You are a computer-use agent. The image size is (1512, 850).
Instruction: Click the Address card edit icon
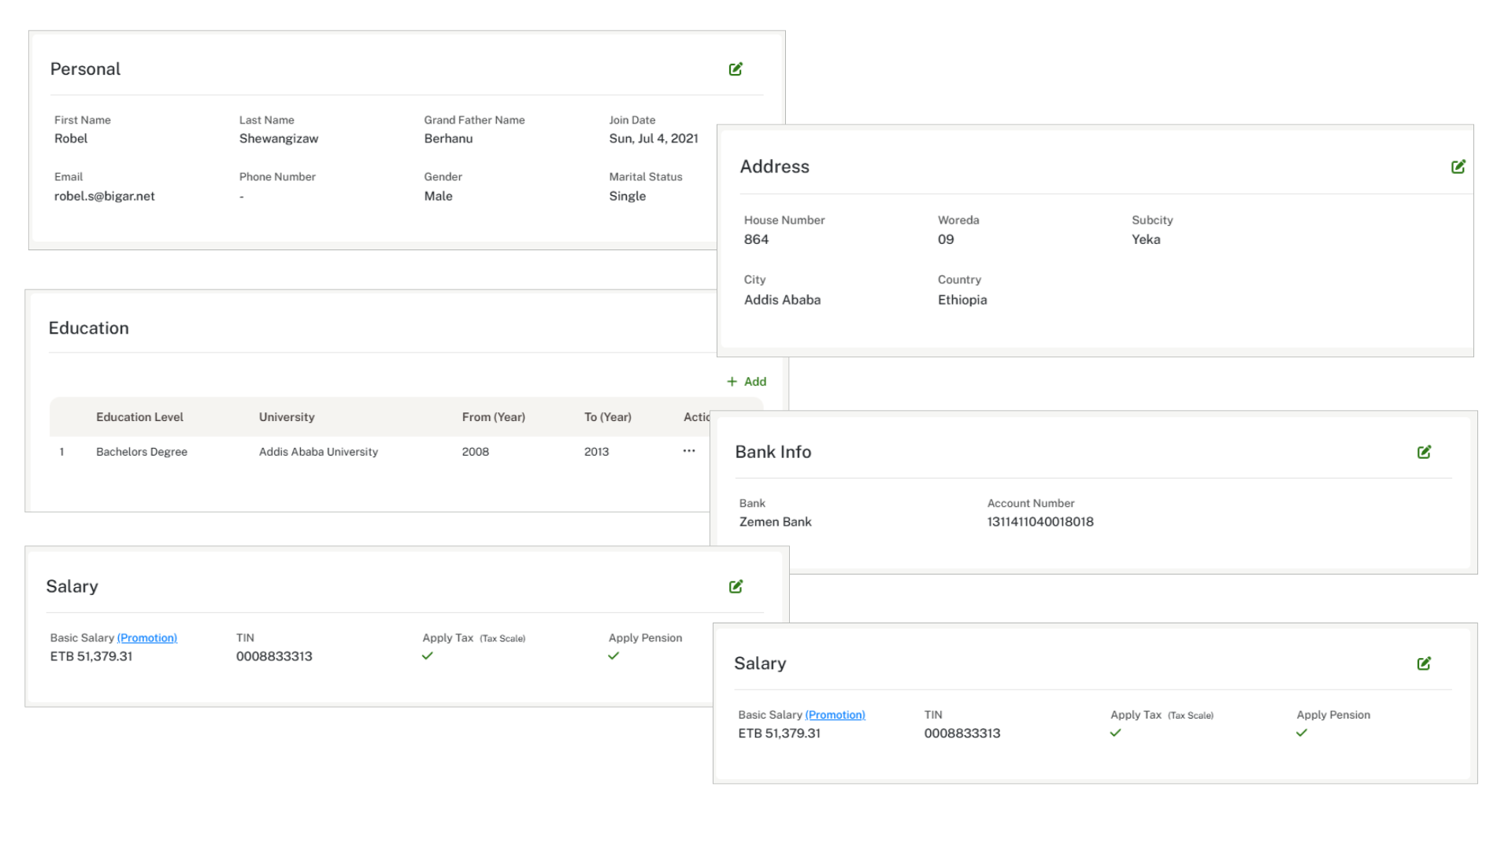point(1458,167)
